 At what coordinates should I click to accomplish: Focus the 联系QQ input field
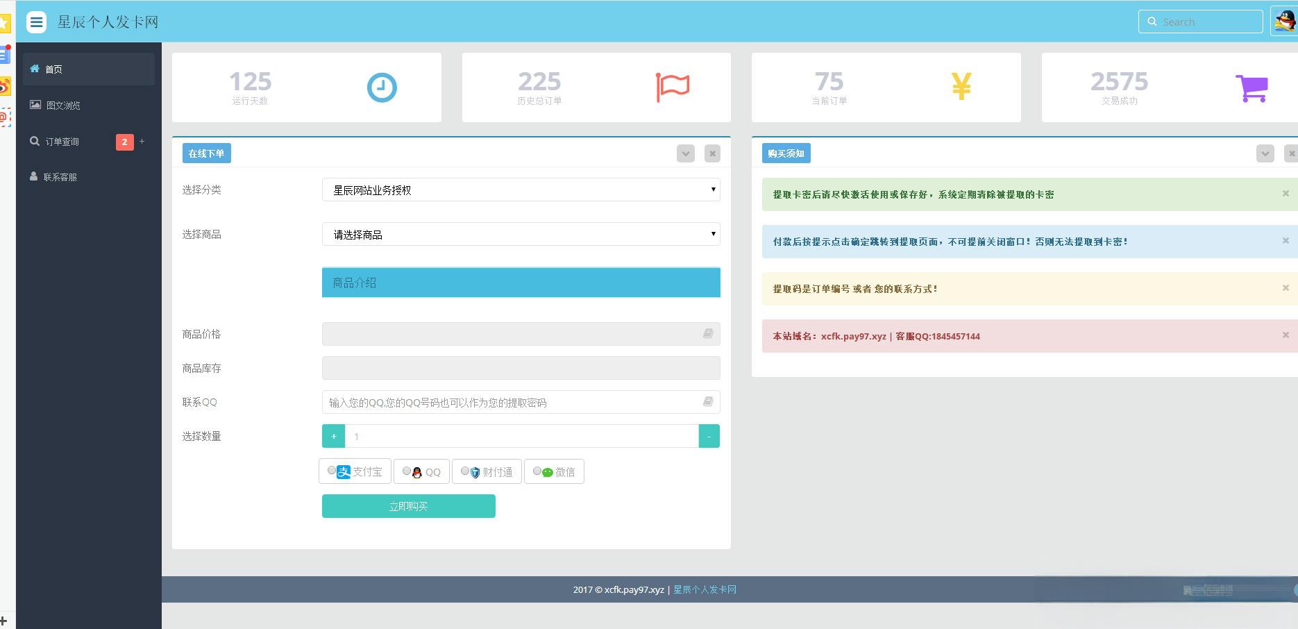point(521,402)
